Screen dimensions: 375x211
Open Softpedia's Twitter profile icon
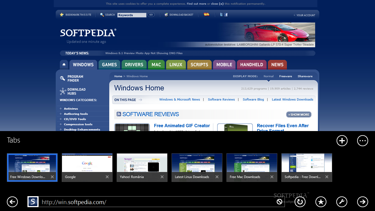point(221,15)
